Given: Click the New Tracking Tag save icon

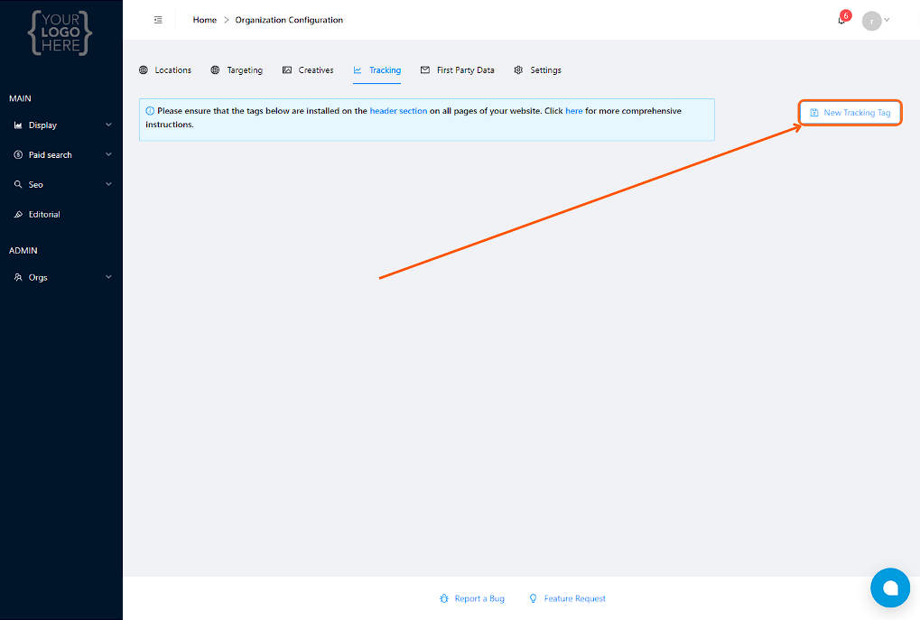Looking at the screenshot, I should [x=814, y=113].
